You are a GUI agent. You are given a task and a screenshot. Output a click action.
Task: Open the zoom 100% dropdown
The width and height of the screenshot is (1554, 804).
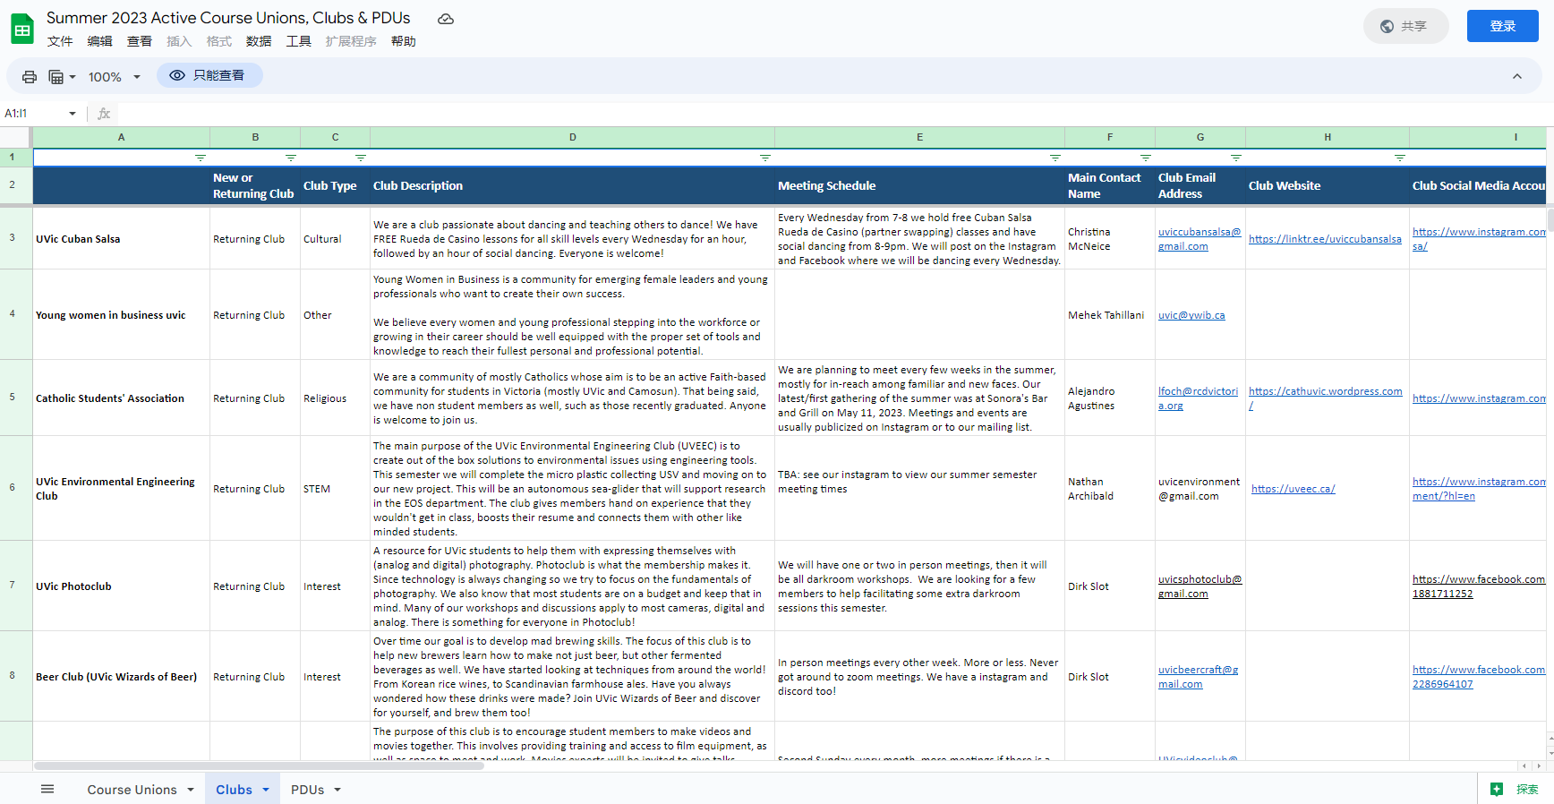115,77
